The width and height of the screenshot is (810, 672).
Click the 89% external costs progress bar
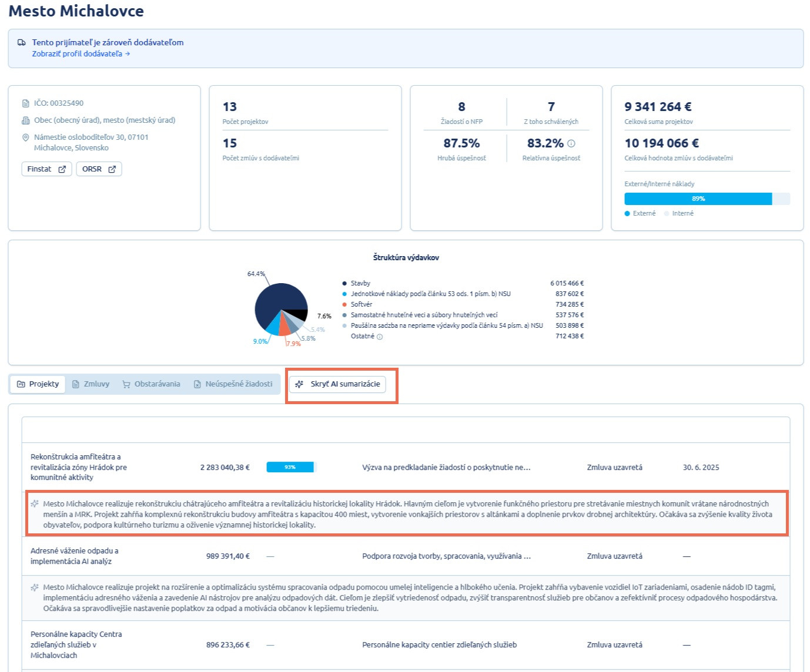coord(698,199)
